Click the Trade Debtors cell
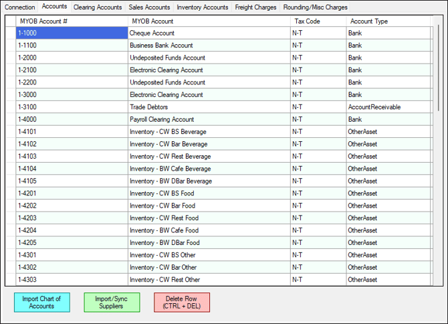 209,106
